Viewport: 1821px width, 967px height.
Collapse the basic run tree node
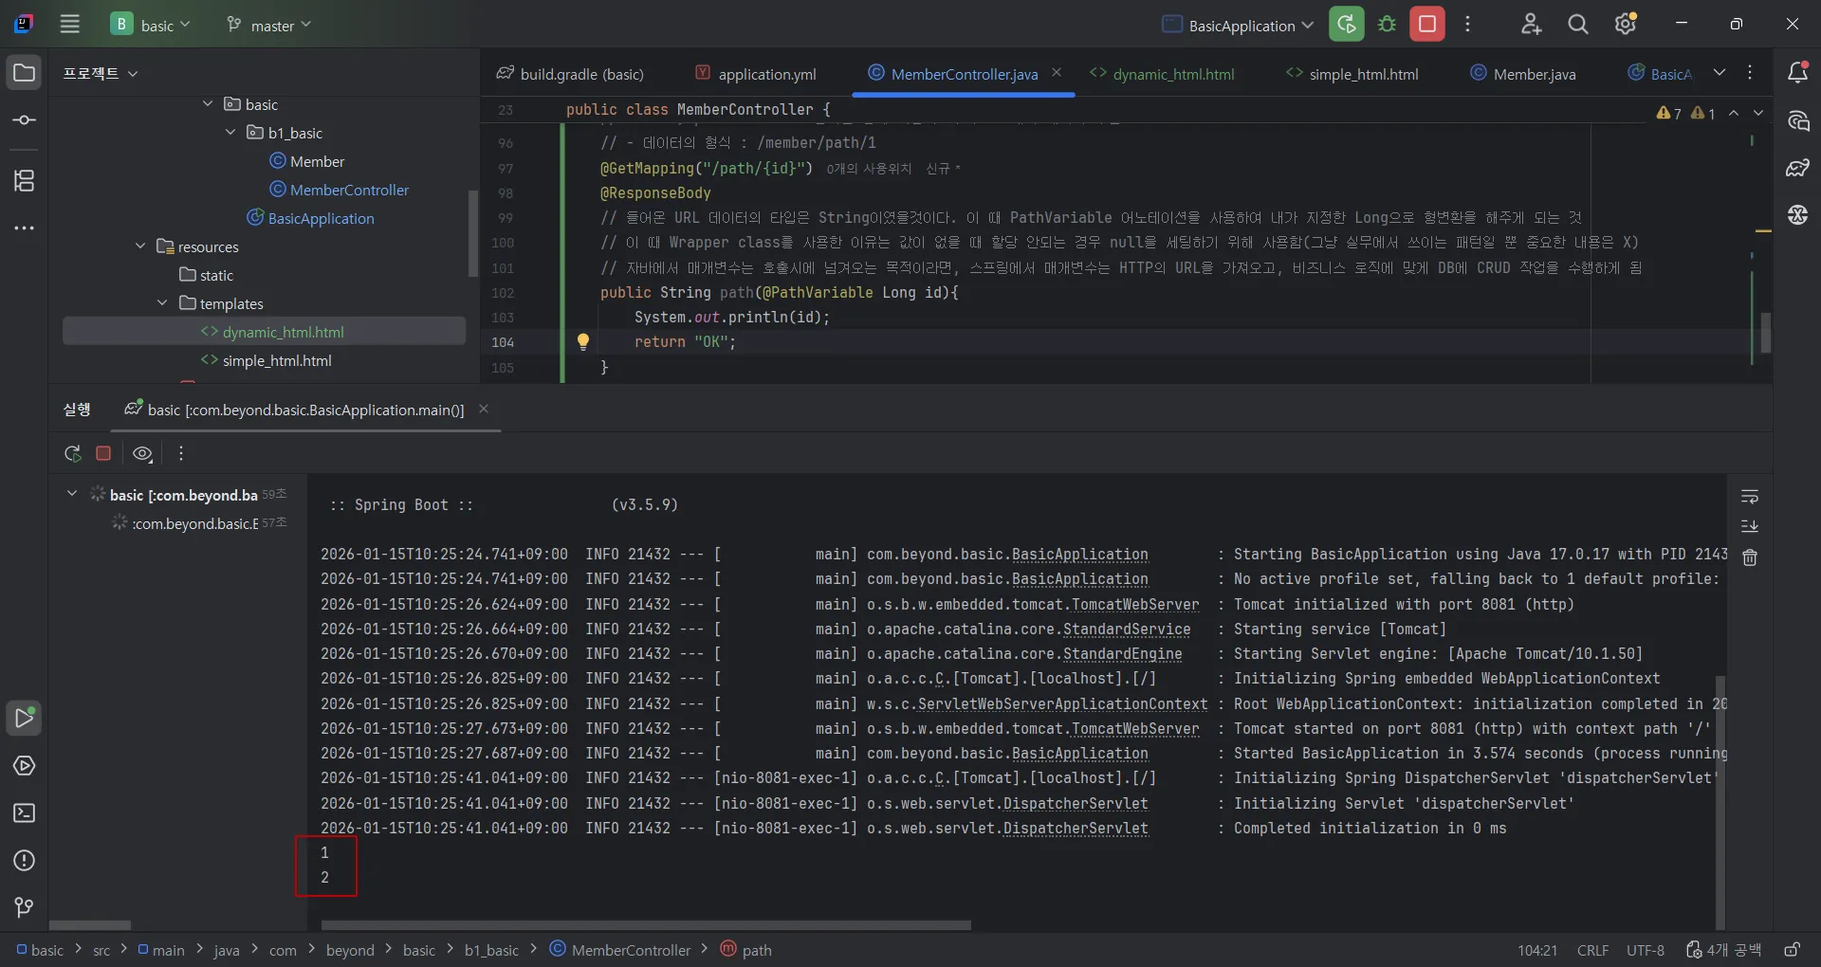[72, 494]
